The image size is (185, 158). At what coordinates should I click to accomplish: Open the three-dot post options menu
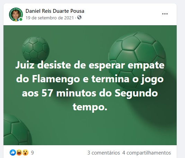point(165,14)
